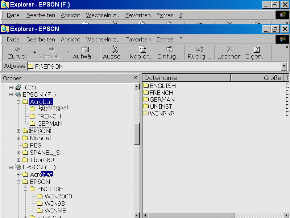The width and height of the screenshot is (290, 218).
Task: Sort by Größe column header
Action: [257, 78]
